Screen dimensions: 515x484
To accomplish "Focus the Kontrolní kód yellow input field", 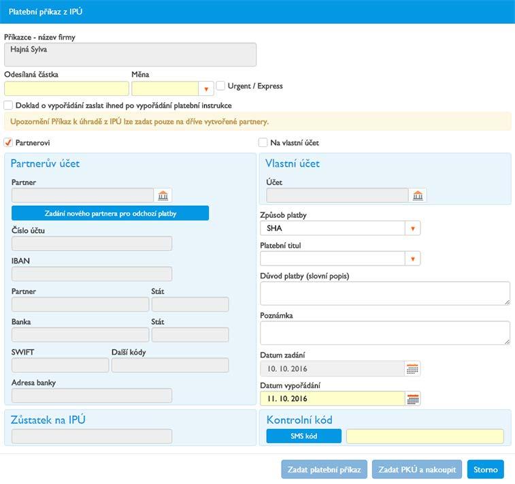I will (425, 436).
